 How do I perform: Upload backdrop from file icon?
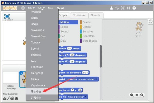tap(12, 98)
